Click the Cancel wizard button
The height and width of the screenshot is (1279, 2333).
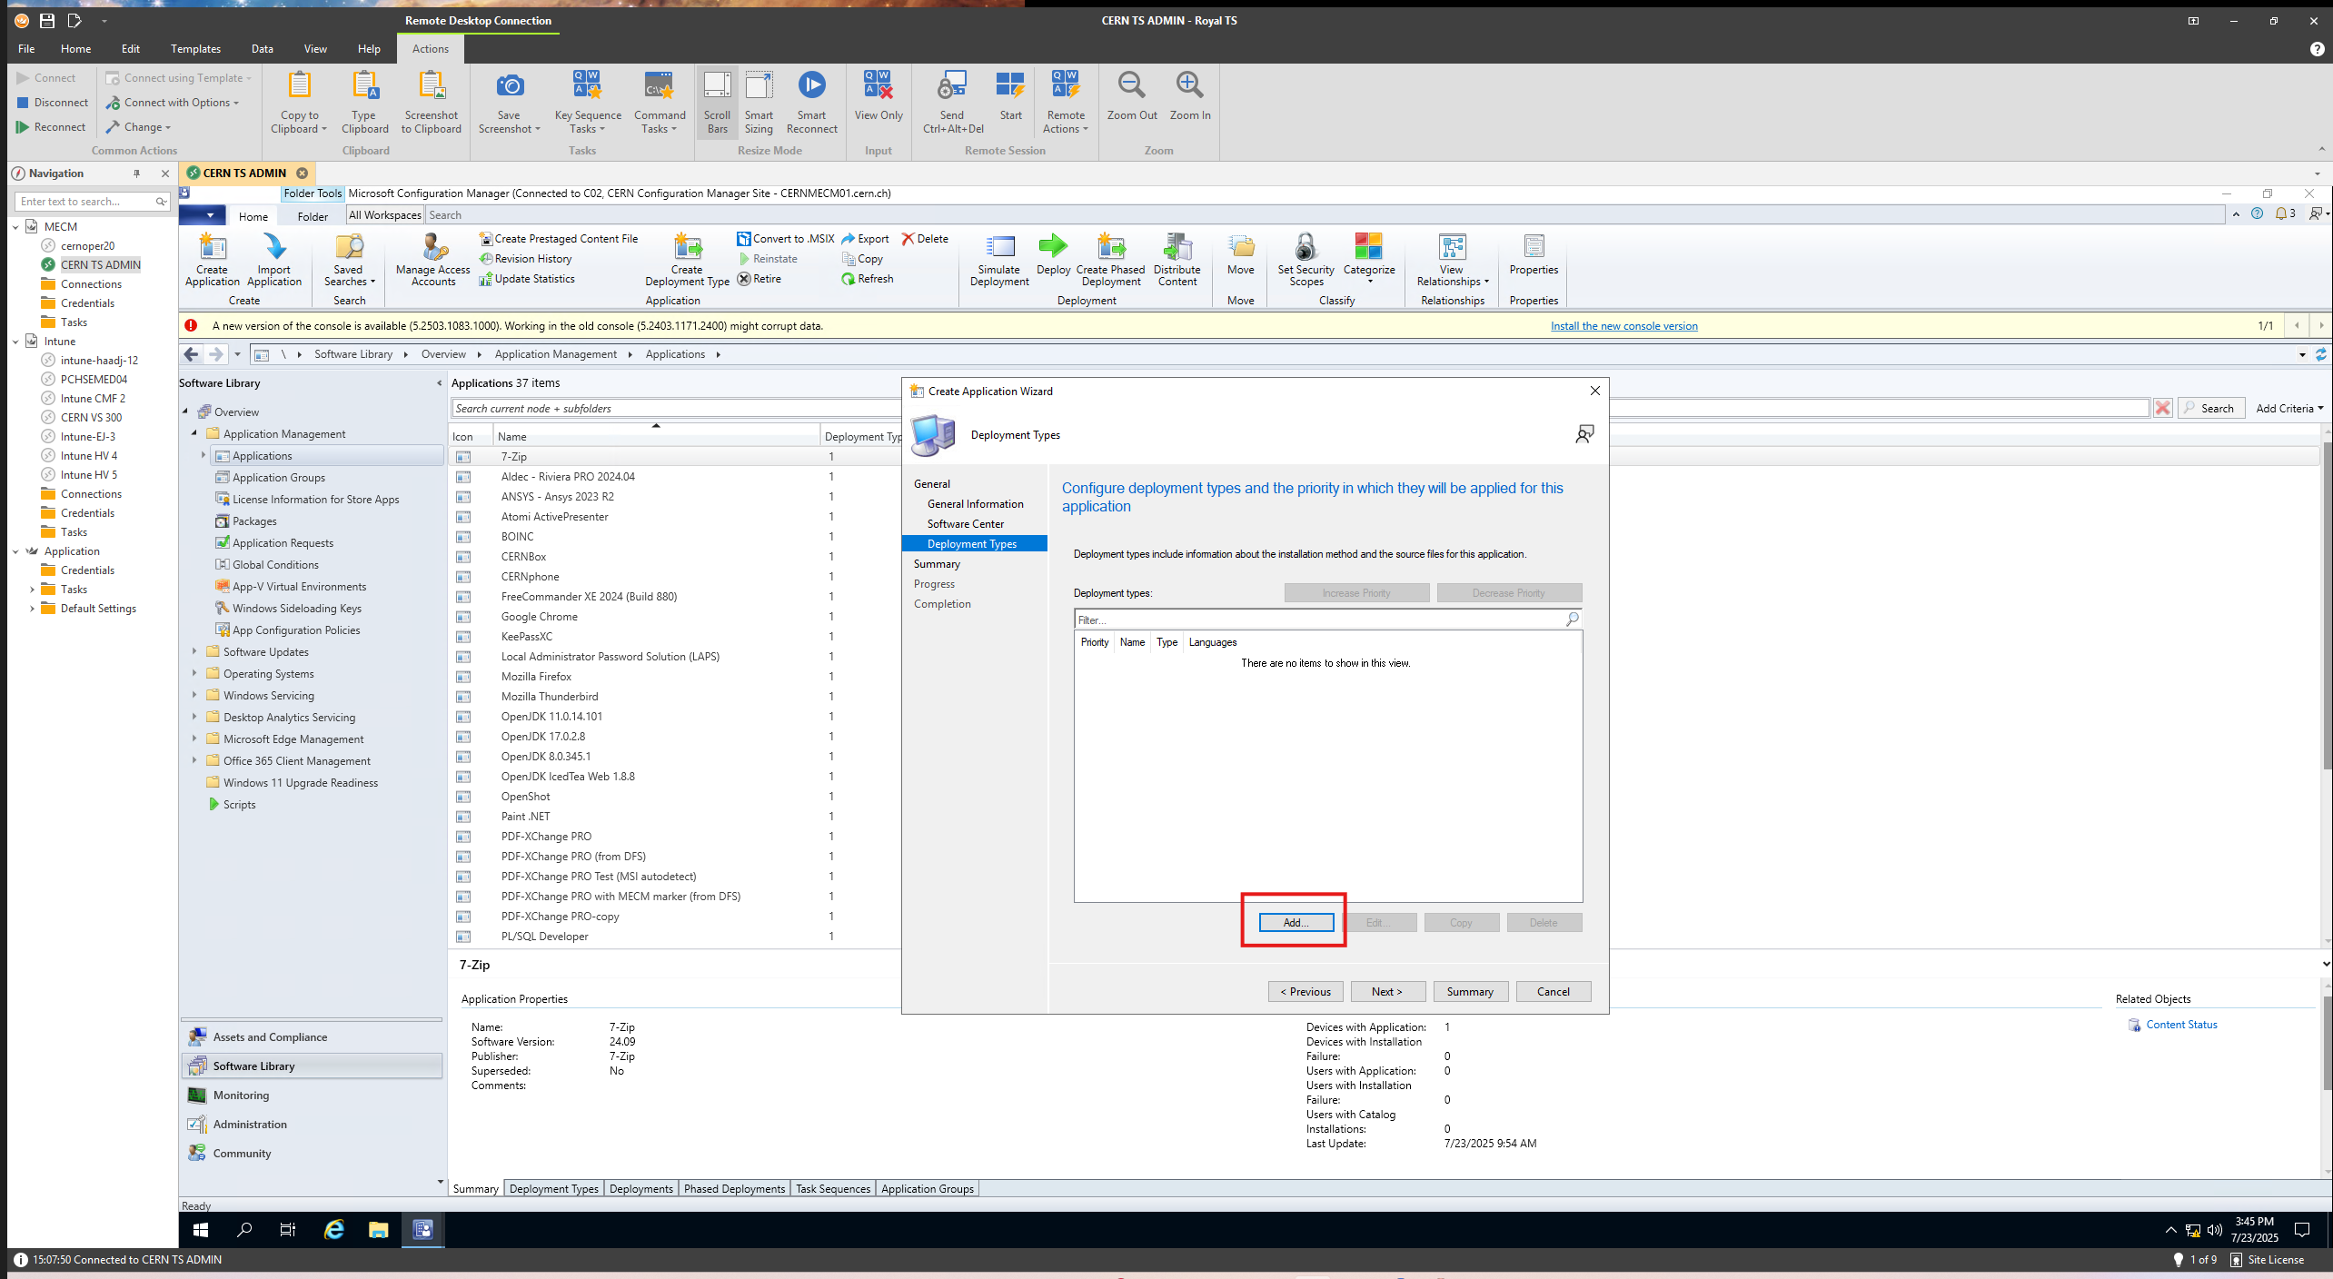click(x=1554, y=992)
